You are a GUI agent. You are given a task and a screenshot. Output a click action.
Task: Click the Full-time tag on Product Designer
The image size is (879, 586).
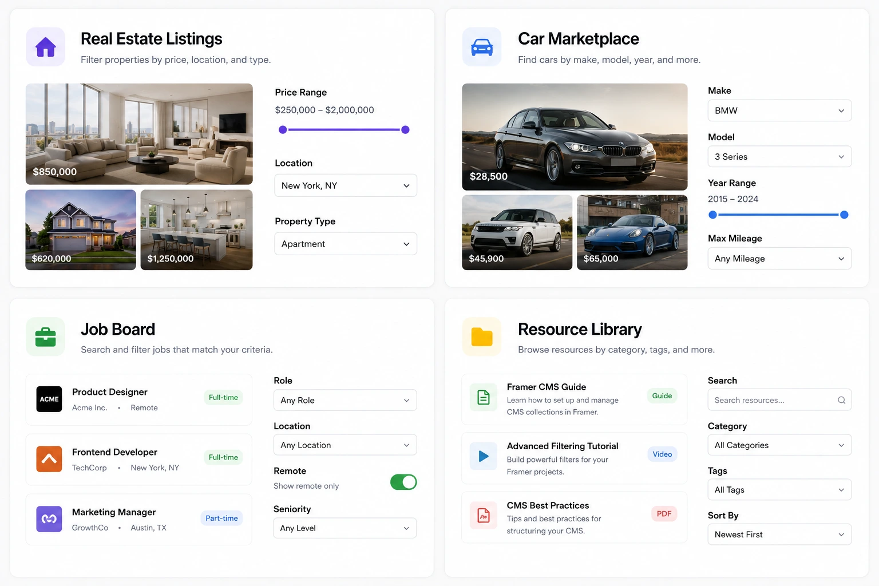pyautogui.click(x=223, y=397)
